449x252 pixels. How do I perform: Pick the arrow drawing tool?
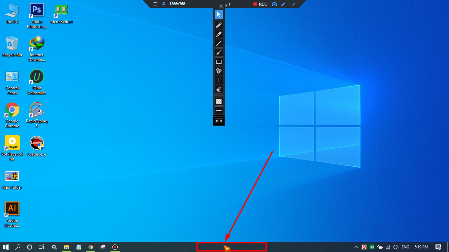click(x=219, y=52)
